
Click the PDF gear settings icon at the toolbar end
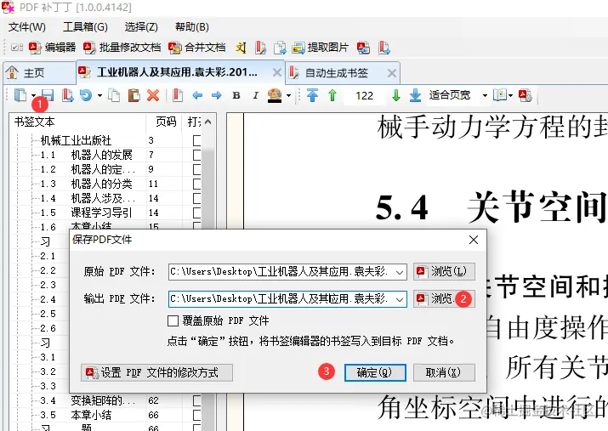tap(526, 95)
